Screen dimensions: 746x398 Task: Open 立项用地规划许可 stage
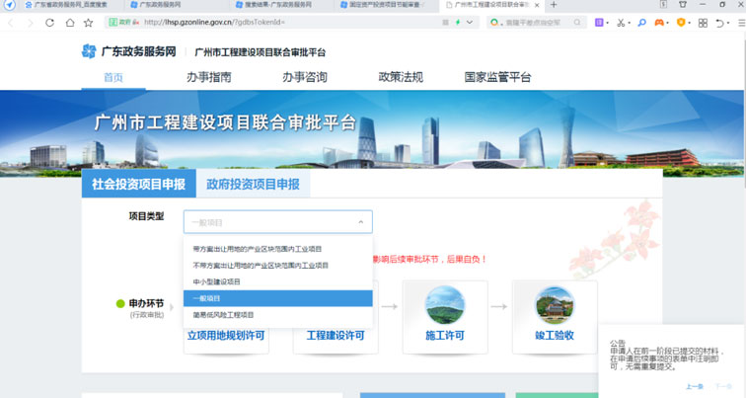(x=226, y=336)
